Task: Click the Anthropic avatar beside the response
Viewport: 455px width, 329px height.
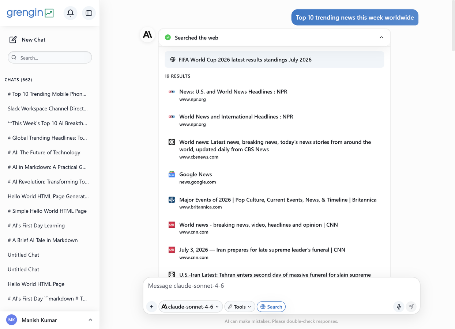Action: 147,35
